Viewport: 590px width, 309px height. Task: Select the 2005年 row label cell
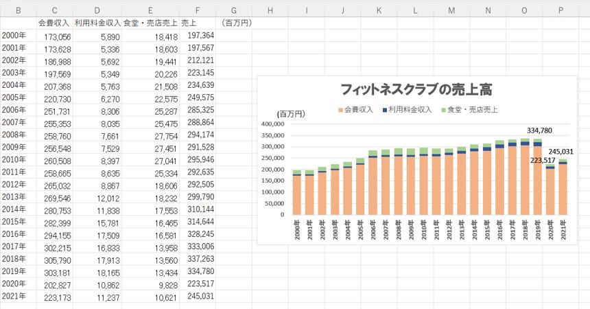click(19, 98)
